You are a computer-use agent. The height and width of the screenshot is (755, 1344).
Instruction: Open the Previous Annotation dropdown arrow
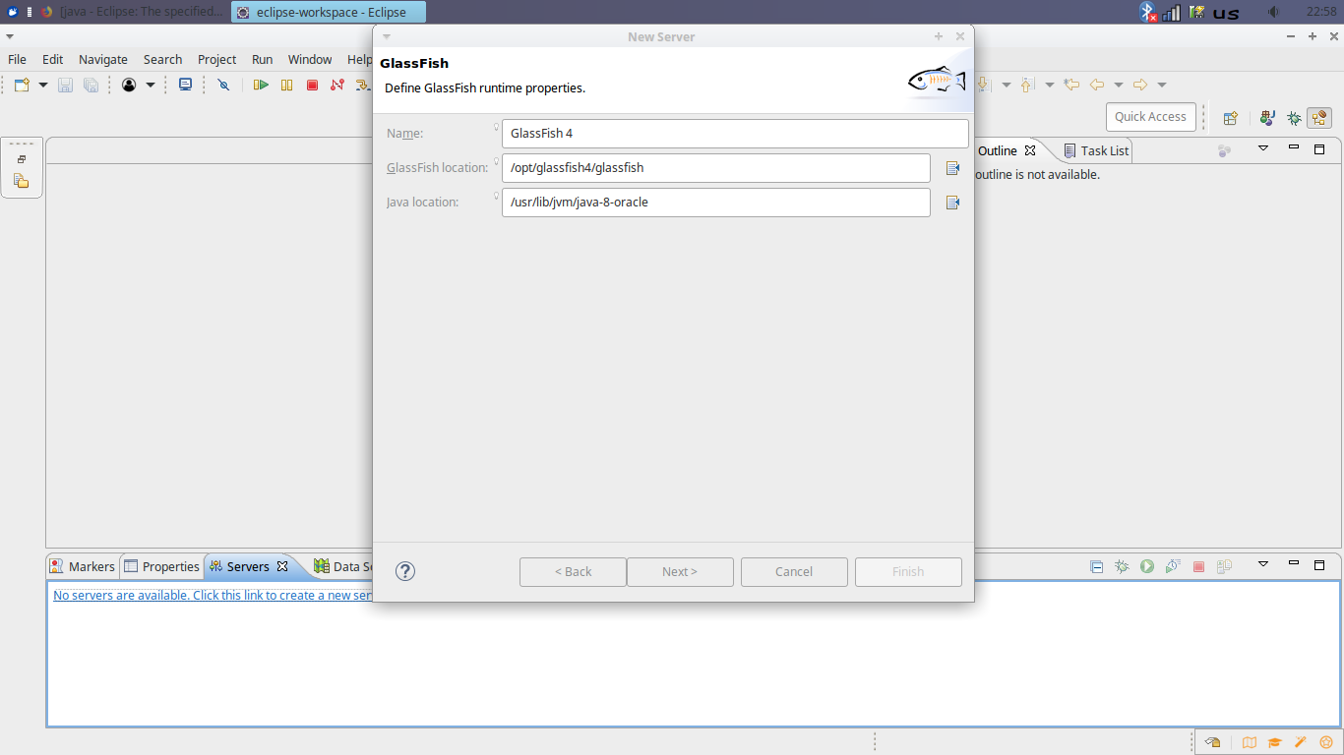(x=1050, y=86)
